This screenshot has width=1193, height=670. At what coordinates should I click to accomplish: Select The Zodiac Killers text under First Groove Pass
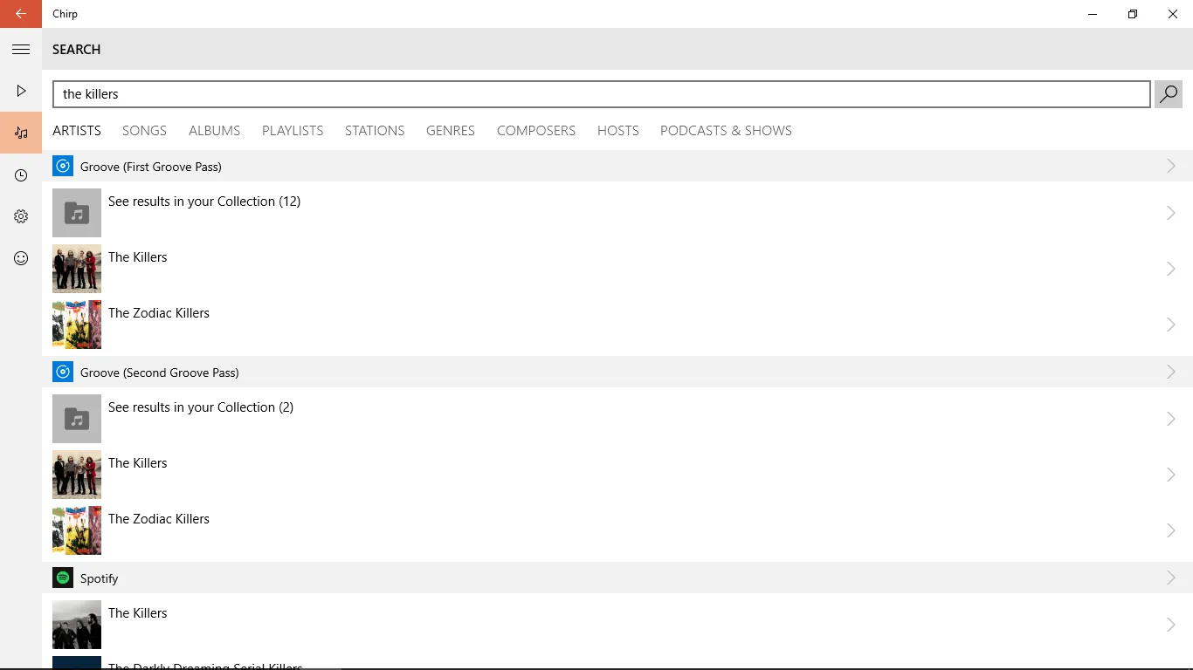click(x=159, y=313)
